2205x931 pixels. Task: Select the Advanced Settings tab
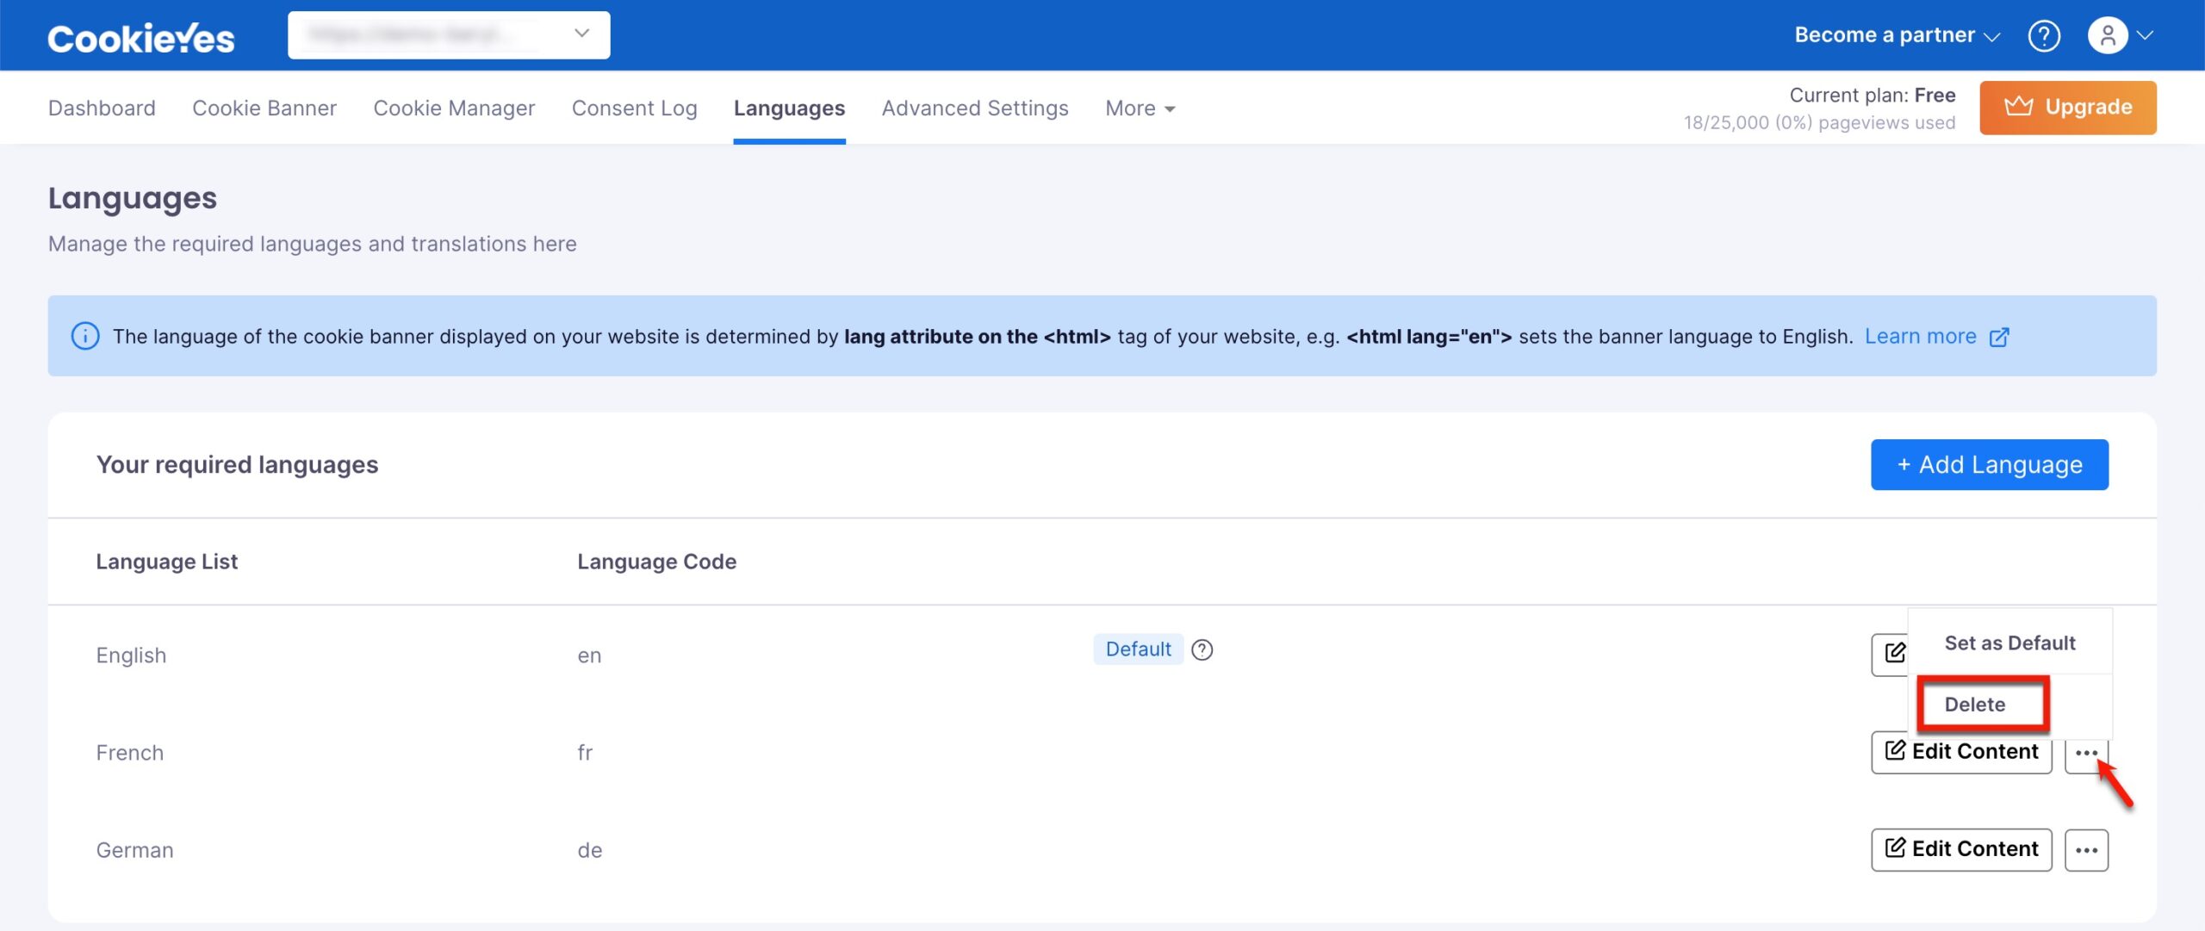[974, 107]
